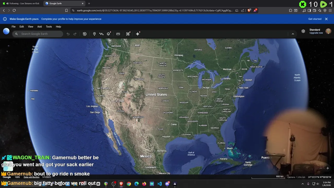Open the Brave Wallet icon
The width and height of the screenshot is (334, 188).
314,10
